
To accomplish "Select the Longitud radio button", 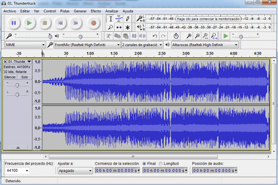I will [x=161, y=164].
